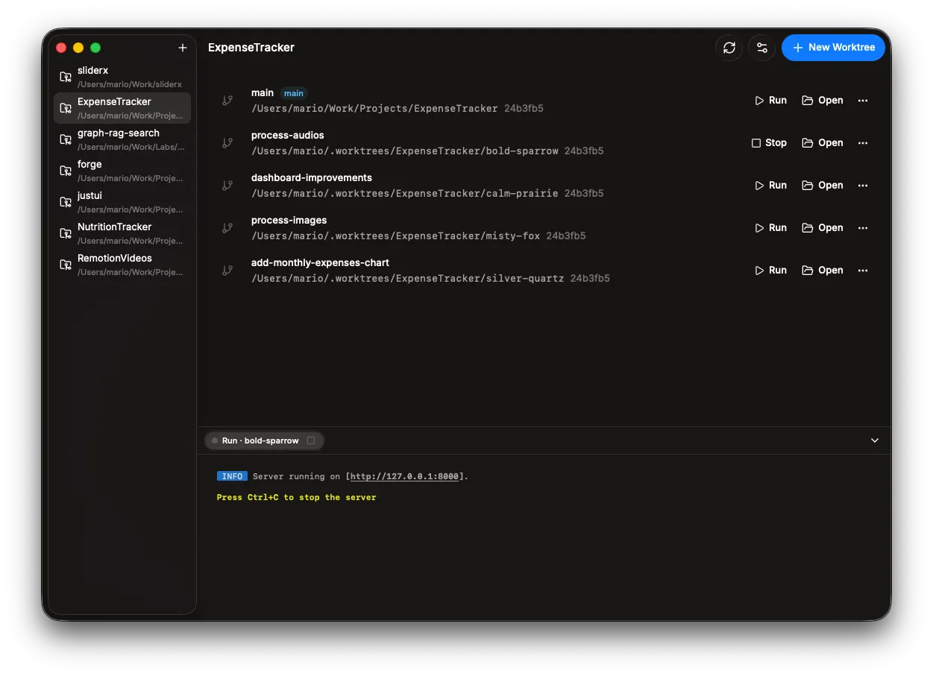Collapse the terminal panel with chevron

(x=875, y=440)
